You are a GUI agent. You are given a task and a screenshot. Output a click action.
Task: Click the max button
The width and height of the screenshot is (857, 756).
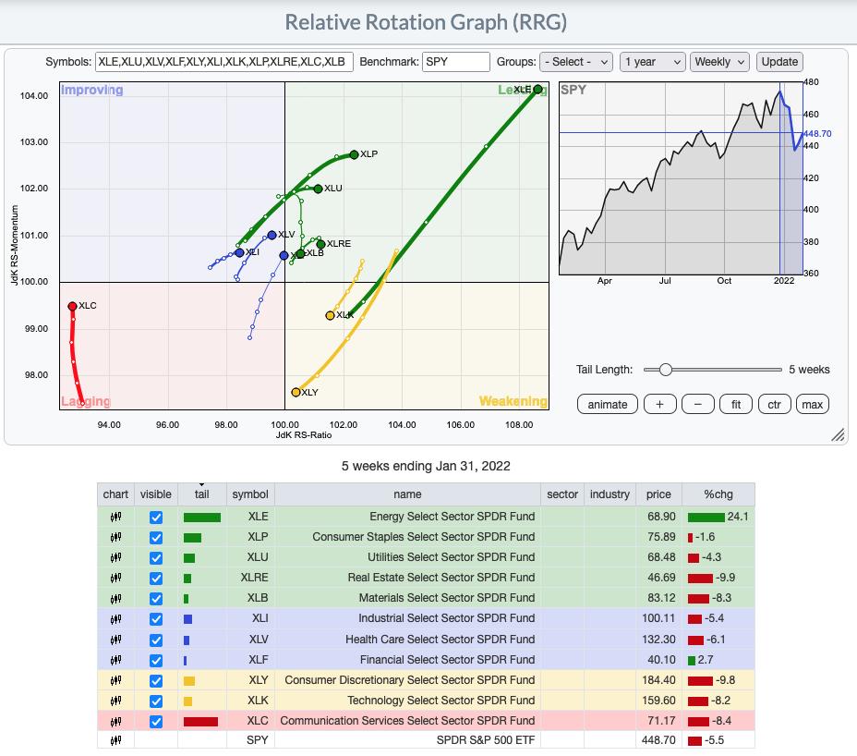812,404
